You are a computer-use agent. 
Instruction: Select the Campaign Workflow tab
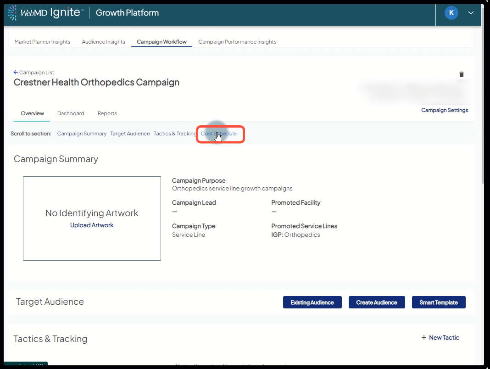161,42
